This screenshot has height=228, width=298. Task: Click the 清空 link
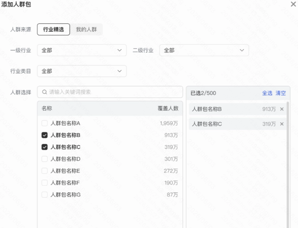(281, 93)
